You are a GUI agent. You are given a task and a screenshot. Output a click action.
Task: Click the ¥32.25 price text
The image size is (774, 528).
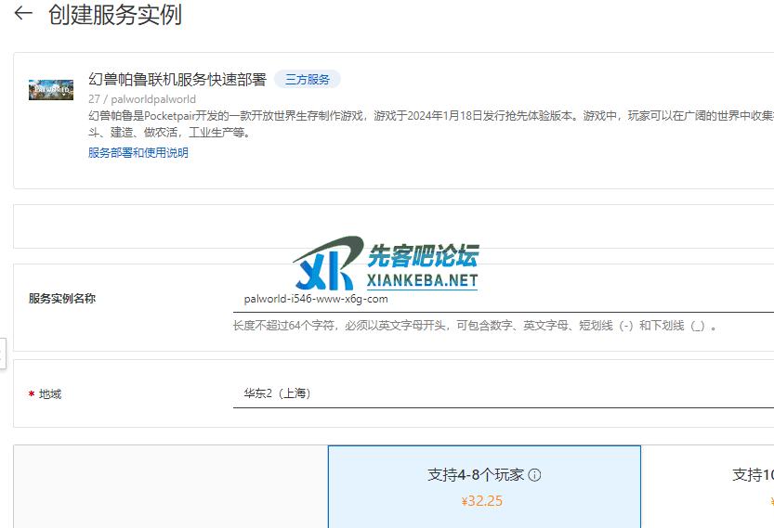tap(482, 501)
